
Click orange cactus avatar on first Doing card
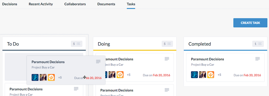(120, 75)
